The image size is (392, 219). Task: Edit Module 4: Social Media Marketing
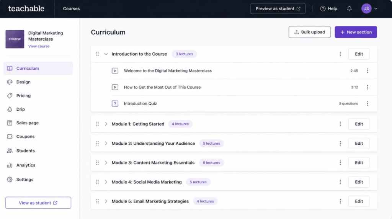[359, 182]
